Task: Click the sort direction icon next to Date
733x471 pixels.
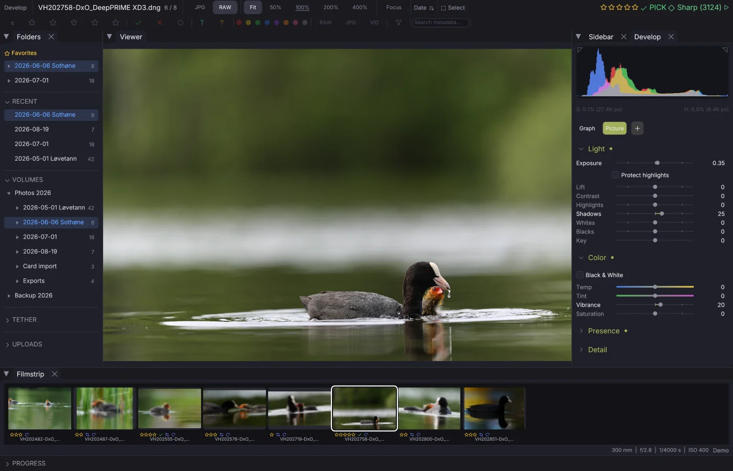Action: [x=431, y=8]
